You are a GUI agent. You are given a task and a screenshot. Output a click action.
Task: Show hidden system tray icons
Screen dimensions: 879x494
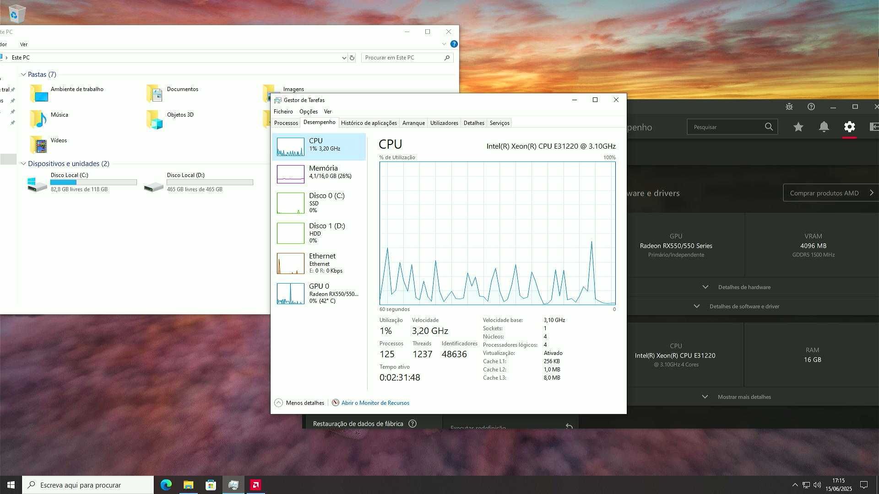click(795, 485)
